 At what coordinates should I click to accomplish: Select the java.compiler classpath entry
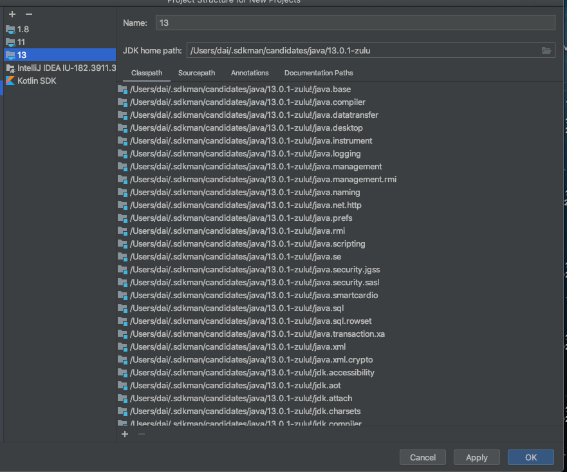point(340,102)
